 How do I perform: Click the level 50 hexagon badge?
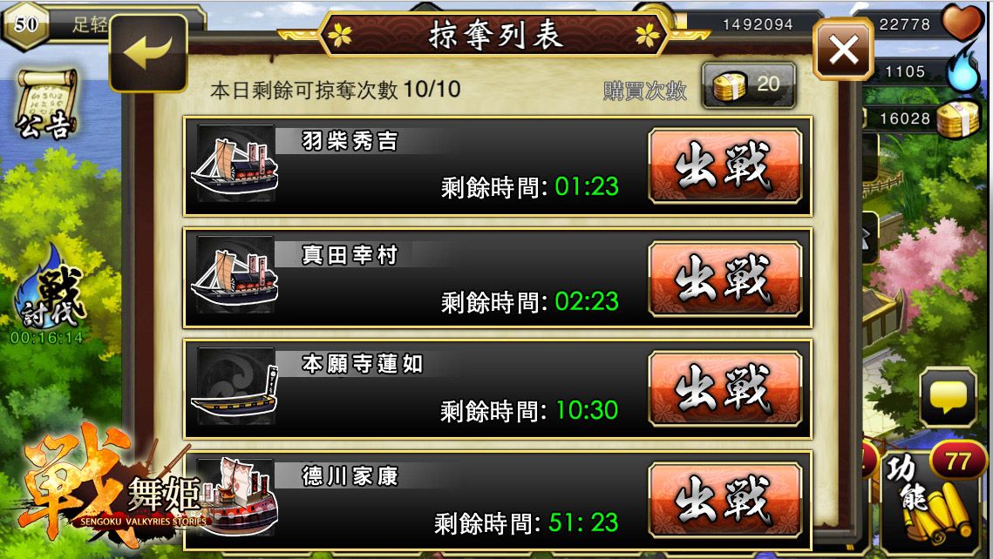24,24
